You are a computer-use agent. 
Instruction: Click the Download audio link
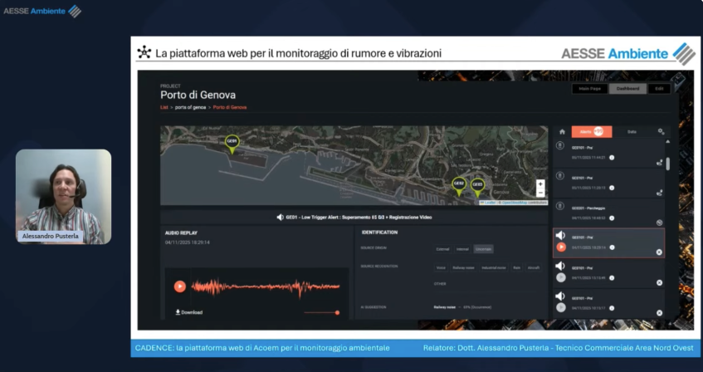188,312
